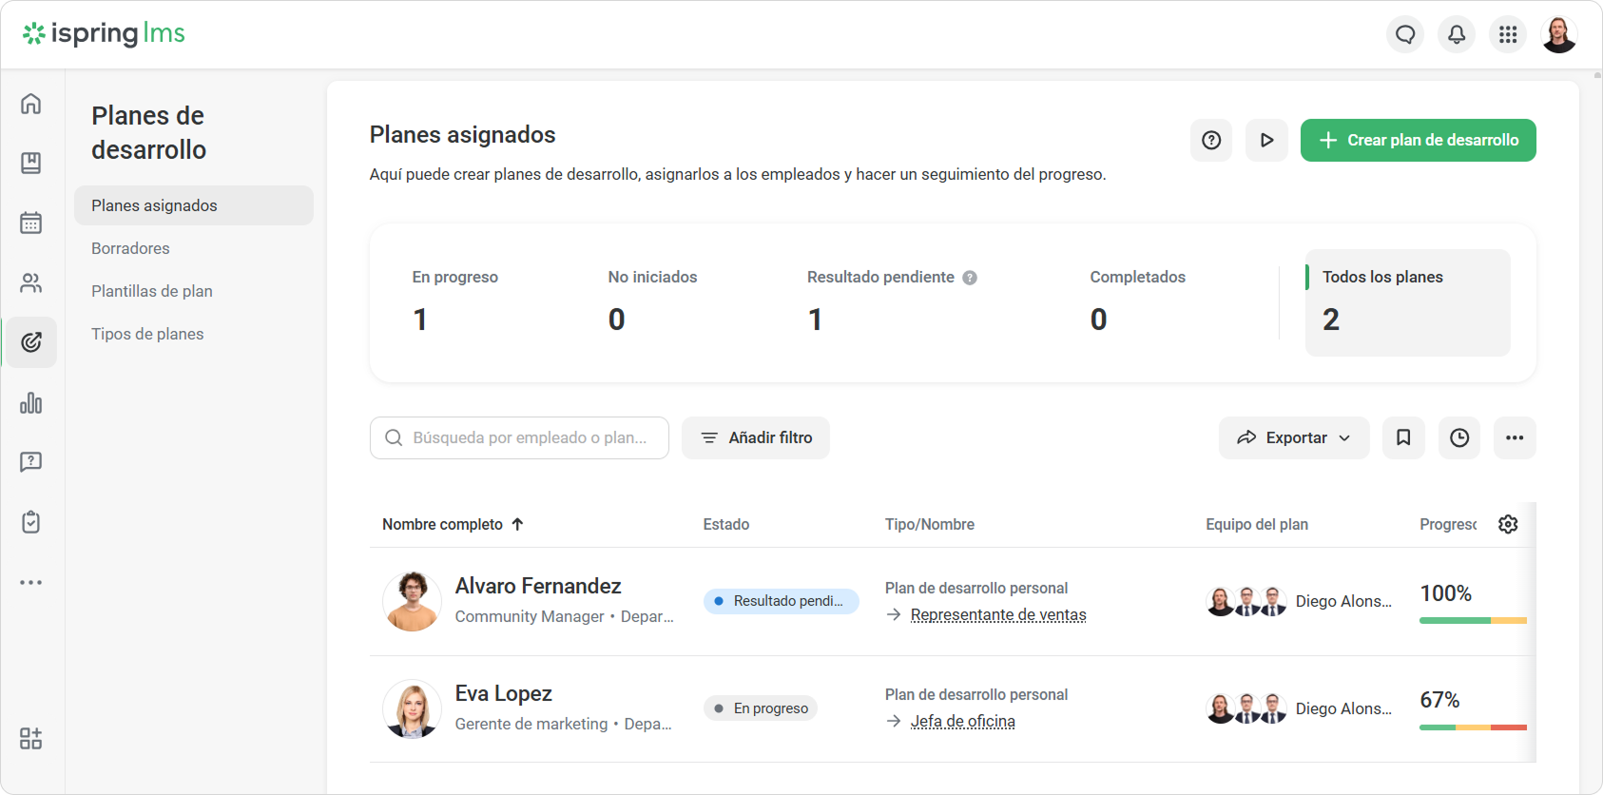The height and width of the screenshot is (795, 1603).
Task: Open the chat message icon
Action: 1405,35
